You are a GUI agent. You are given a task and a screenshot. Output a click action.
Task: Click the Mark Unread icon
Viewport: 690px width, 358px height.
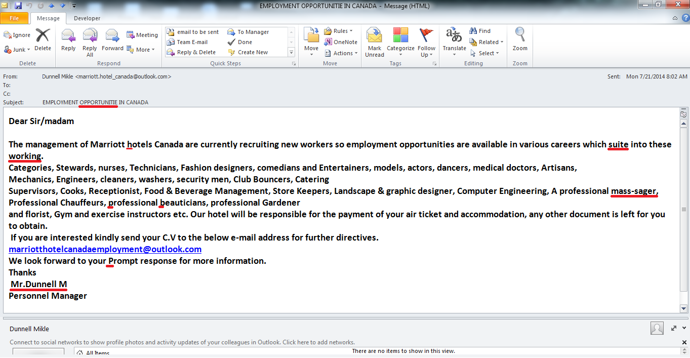tap(375, 42)
